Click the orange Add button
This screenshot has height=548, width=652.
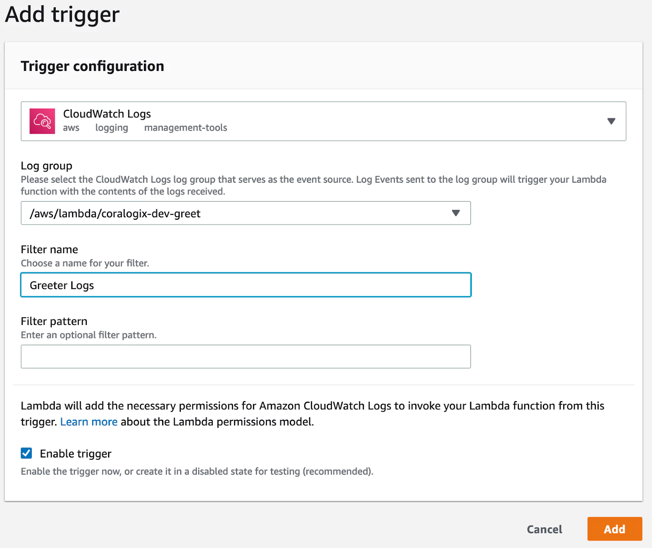(615, 529)
